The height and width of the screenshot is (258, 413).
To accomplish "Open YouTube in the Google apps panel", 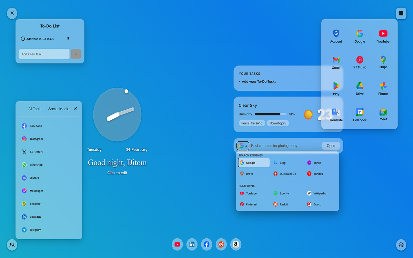I will (x=383, y=36).
